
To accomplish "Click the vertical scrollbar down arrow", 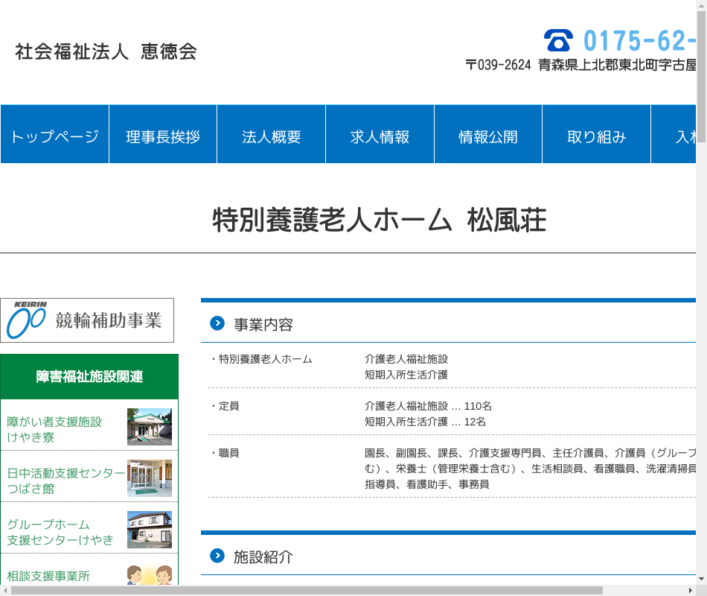I will coord(701,579).
